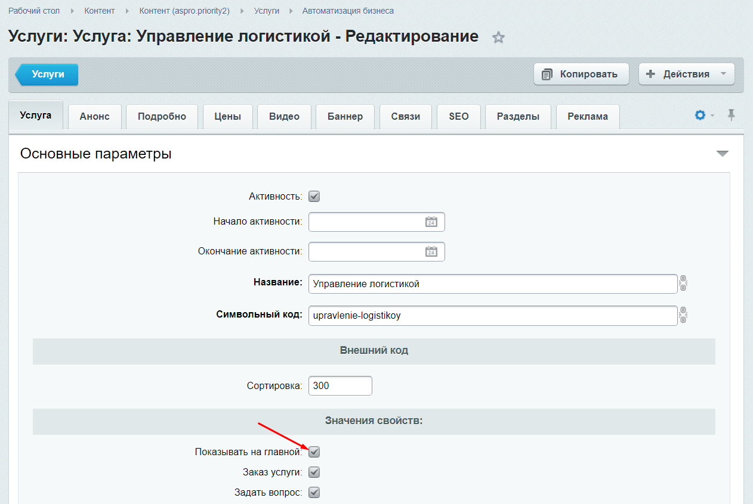Open Контент breadcrumb link
This screenshot has height=504, width=753.
100,11
